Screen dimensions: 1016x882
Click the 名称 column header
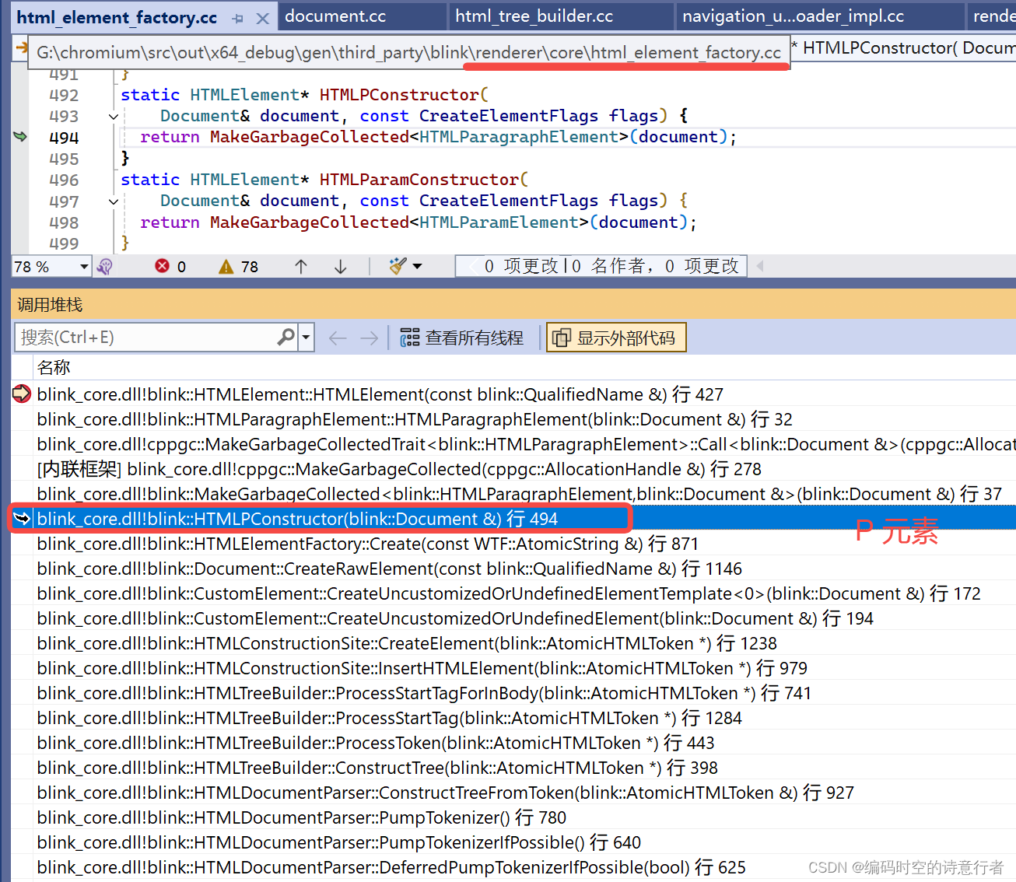tap(54, 367)
